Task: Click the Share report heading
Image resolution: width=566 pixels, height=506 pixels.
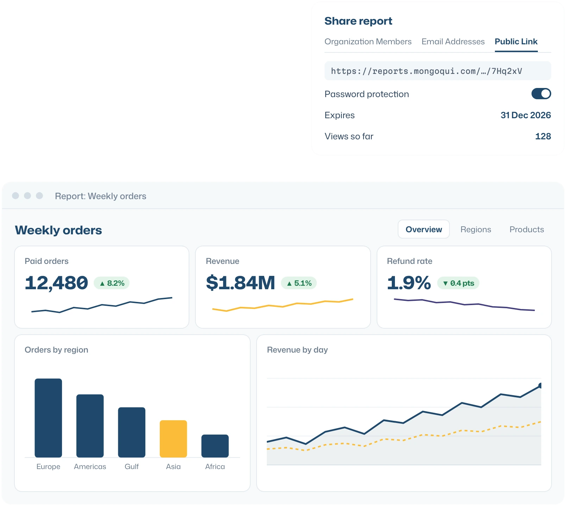Action: pos(358,21)
